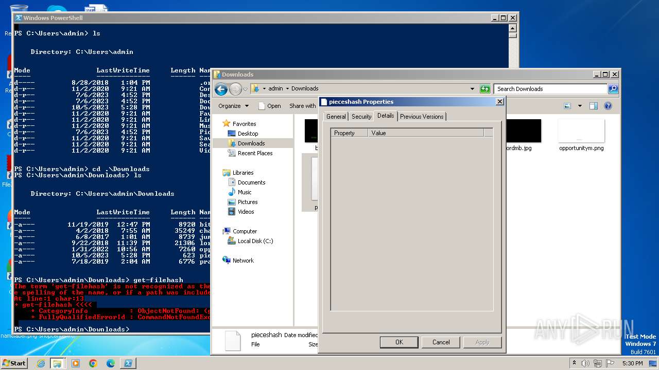Viewport: 659px width, 370px height.
Task: Select Network in navigation pane
Action: pos(243,261)
